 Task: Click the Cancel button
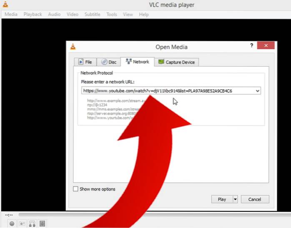pos(255,199)
